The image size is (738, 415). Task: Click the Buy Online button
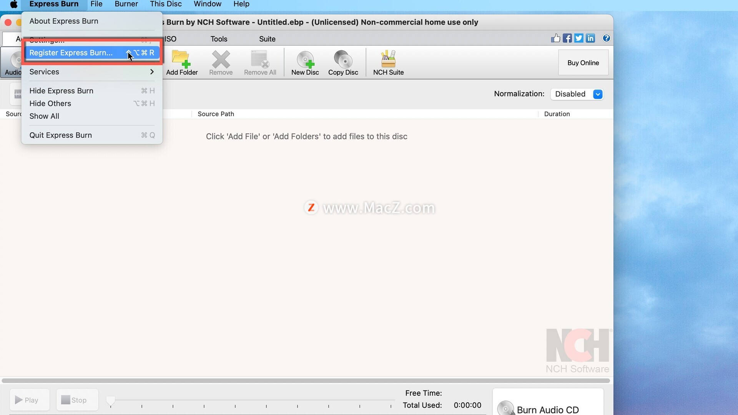click(x=583, y=63)
